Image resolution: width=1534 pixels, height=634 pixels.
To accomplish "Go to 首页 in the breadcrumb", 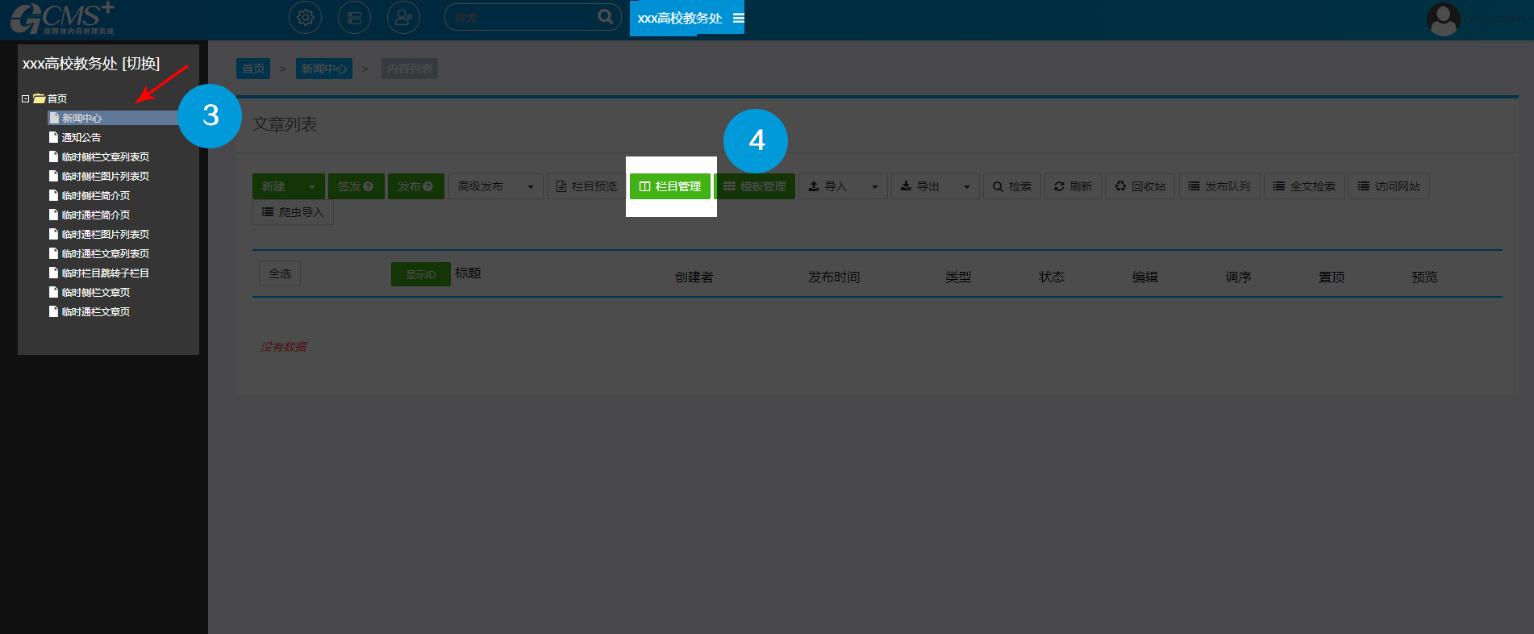I will point(253,69).
